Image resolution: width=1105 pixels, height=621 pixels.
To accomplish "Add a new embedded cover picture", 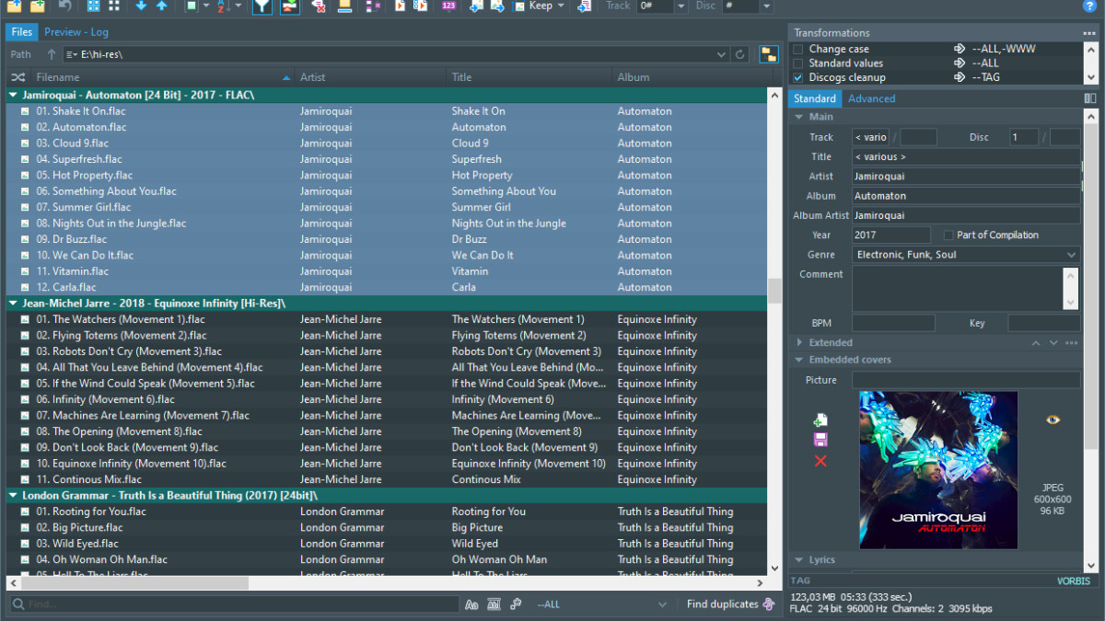I will [x=820, y=420].
